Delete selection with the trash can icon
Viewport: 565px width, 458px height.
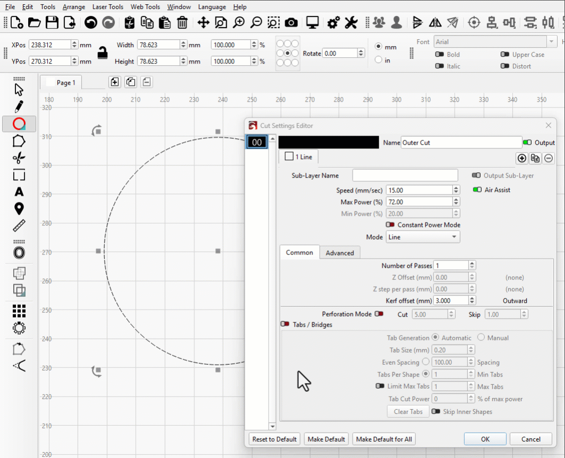pyautogui.click(x=182, y=23)
